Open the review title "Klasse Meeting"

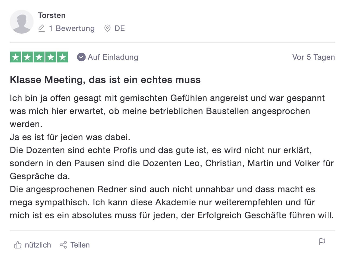coord(105,80)
